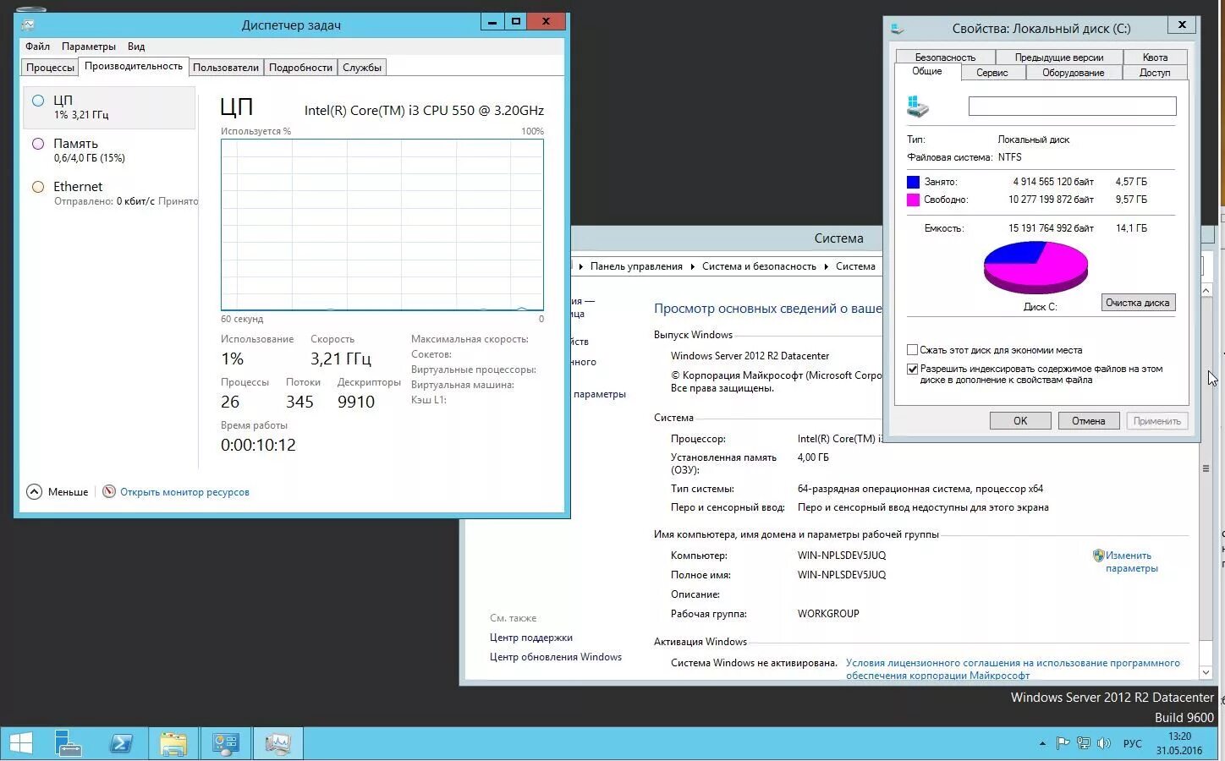The image size is (1225, 761).
Task: Open the Квота tab
Action: pos(1155,57)
